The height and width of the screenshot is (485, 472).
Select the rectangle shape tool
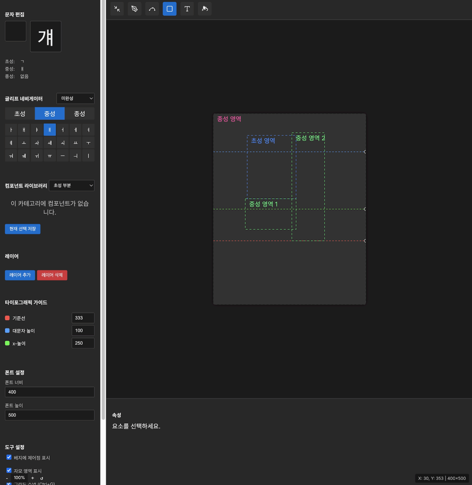point(170,9)
